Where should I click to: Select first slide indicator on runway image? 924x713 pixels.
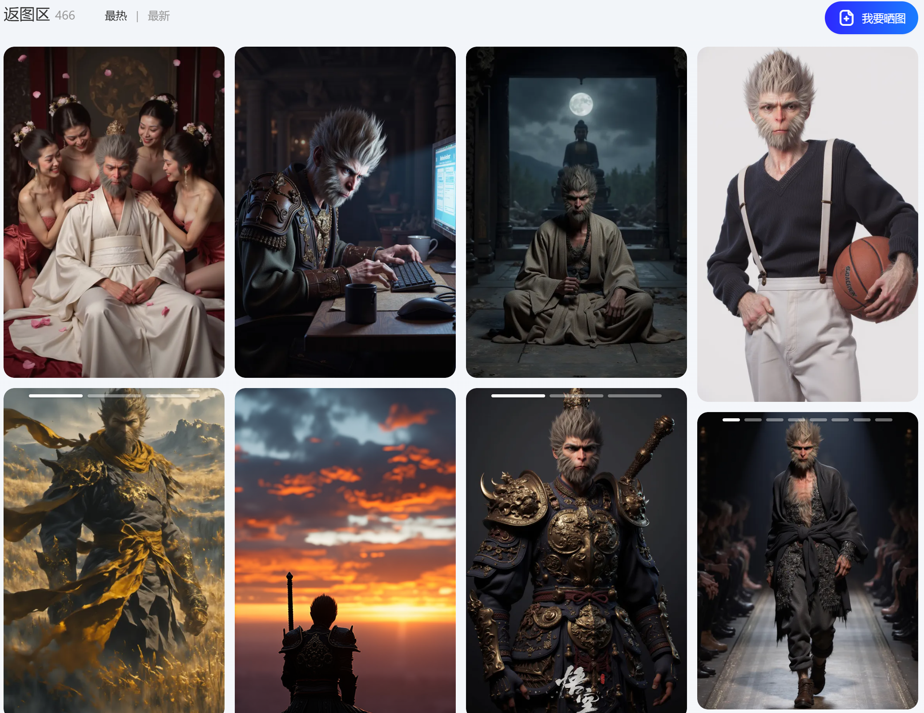[731, 420]
